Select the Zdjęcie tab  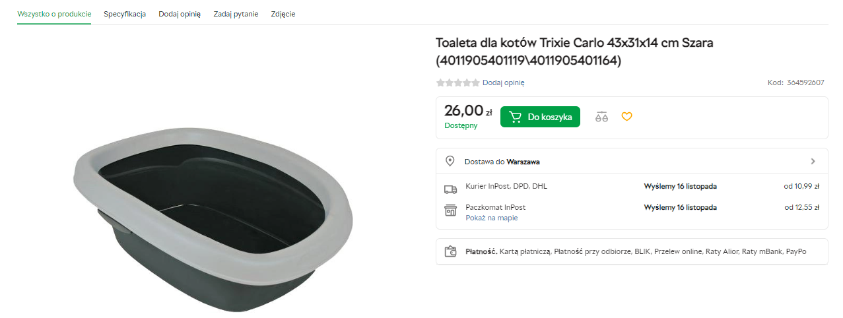tap(283, 14)
